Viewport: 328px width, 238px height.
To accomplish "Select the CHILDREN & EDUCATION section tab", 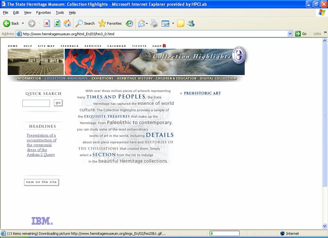I will (x=176, y=78).
